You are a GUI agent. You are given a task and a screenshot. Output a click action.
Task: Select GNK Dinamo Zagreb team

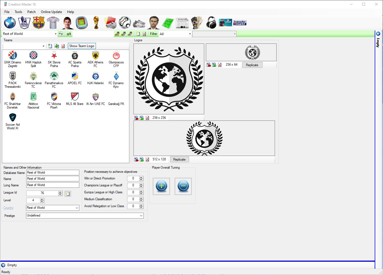[12, 59]
